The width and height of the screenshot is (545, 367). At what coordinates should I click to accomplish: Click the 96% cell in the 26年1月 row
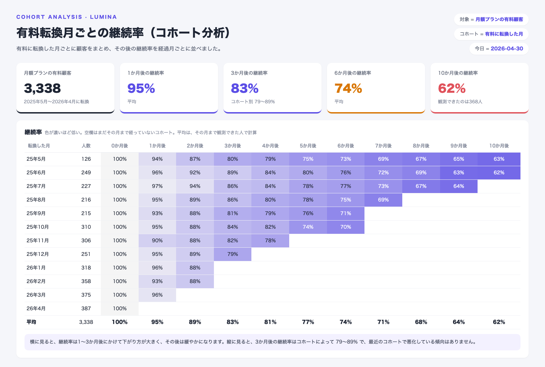157,268
